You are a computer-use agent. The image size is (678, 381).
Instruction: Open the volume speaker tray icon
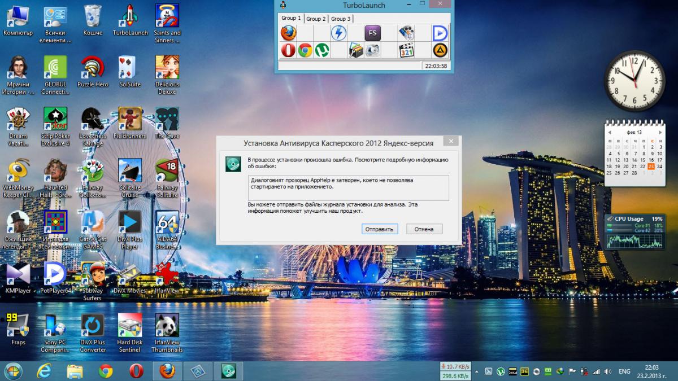(x=607, y=371)
